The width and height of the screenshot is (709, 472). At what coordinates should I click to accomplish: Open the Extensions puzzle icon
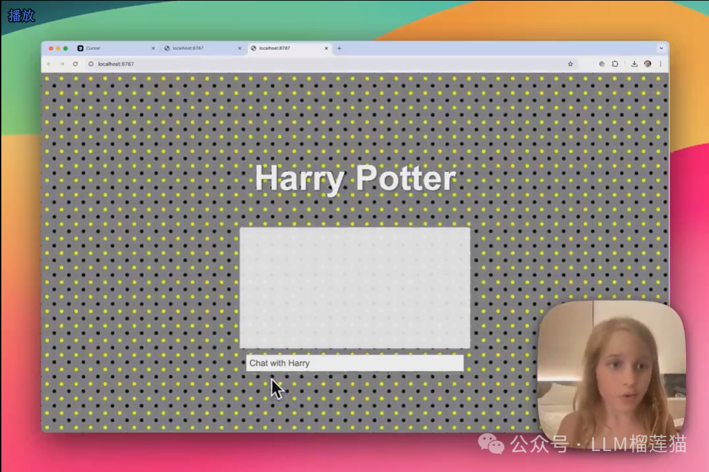coord(615,64)
